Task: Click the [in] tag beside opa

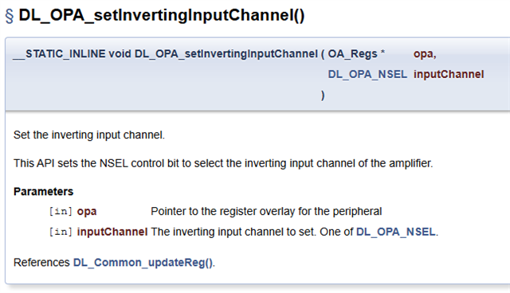Action: point(61,212)
